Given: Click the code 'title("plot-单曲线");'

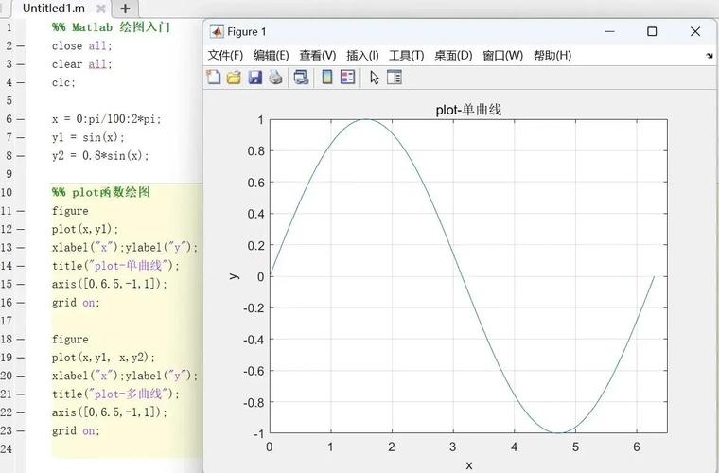Looking at the screenshot, I should (116, 266).
